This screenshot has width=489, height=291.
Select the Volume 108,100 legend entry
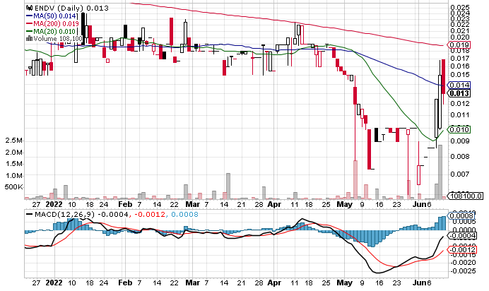coord(58,39)
